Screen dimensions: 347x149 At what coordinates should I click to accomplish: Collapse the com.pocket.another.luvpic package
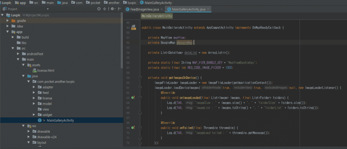(28, 82)
